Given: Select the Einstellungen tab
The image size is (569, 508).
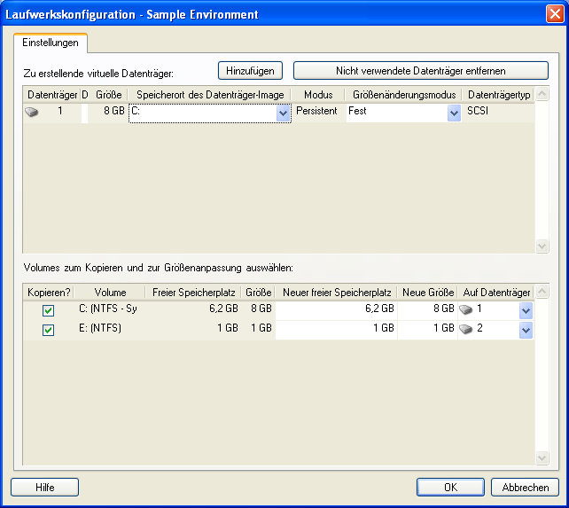Looking at the screenshot, I should (x=51, y=43).
